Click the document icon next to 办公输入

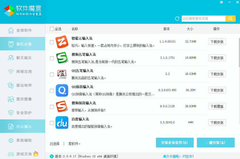point(11,126)
